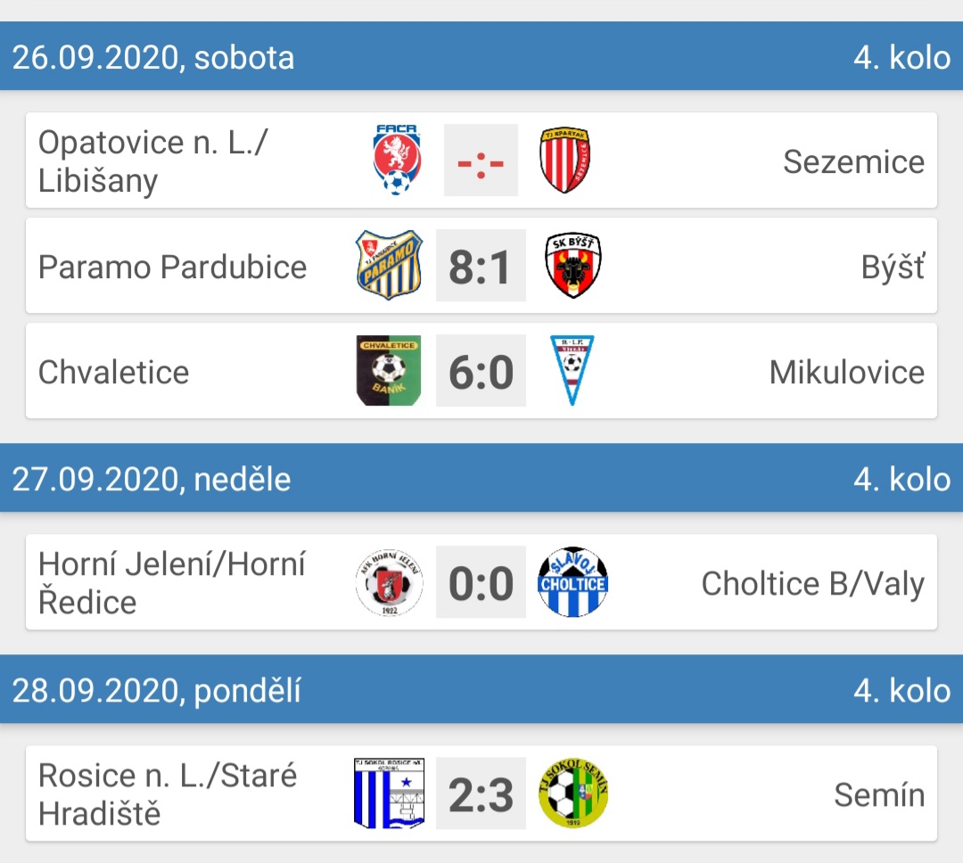View details of the 6:0 result
This screenshot has height=863, width=963.
[x=481, y=370]
